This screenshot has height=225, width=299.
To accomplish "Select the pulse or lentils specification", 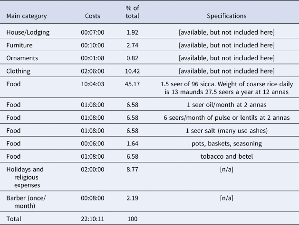I will tap(227, 117).
